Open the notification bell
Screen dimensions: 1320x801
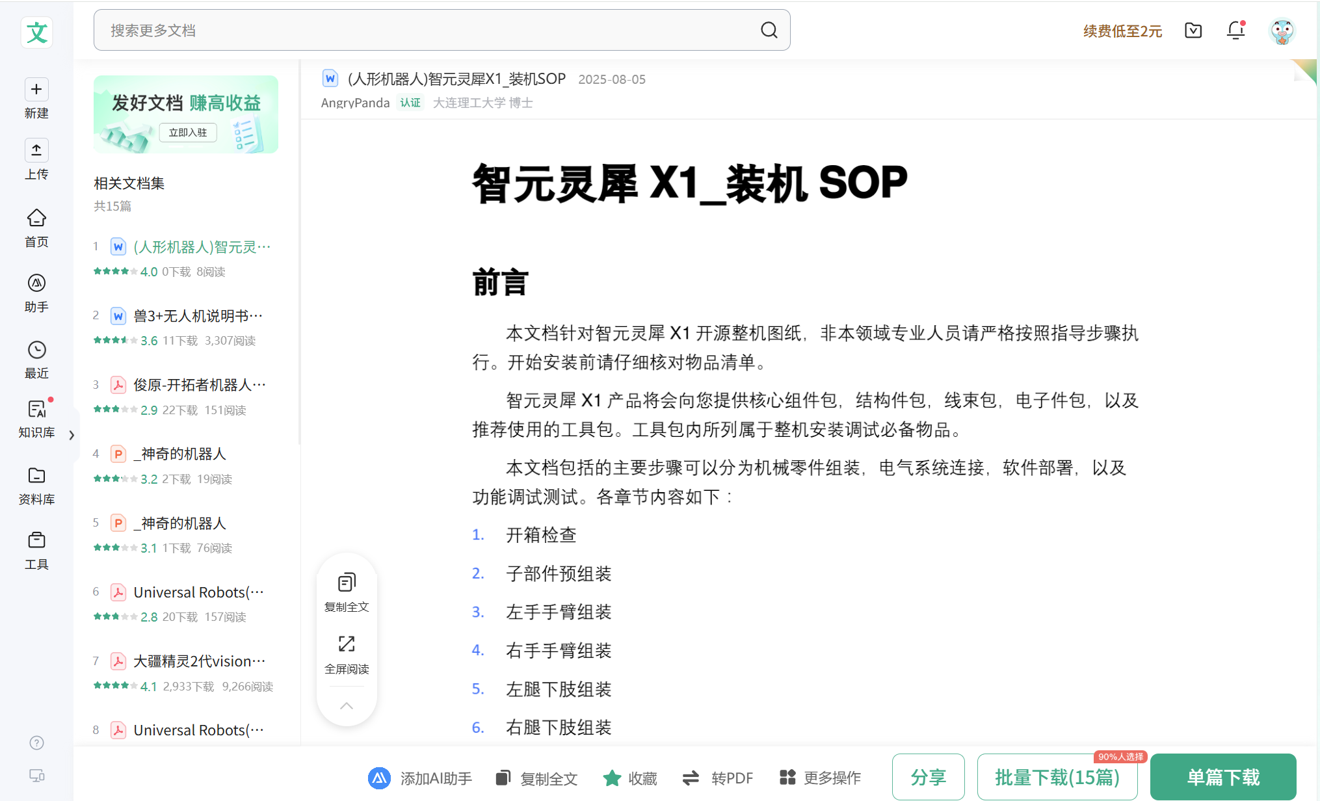(x=1235, y=31)
